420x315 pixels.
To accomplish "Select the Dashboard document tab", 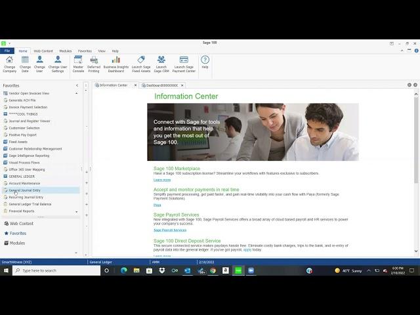I will [161, 85].
